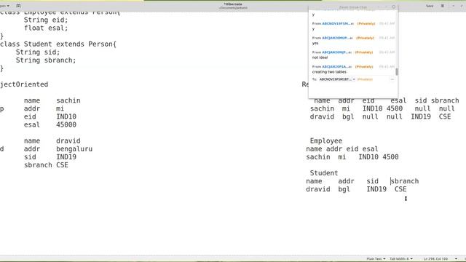Image resolution: width=466 pixels, height=262 pixels.
Task: Click the value '45000' beside esal
Action: point(66,124)
